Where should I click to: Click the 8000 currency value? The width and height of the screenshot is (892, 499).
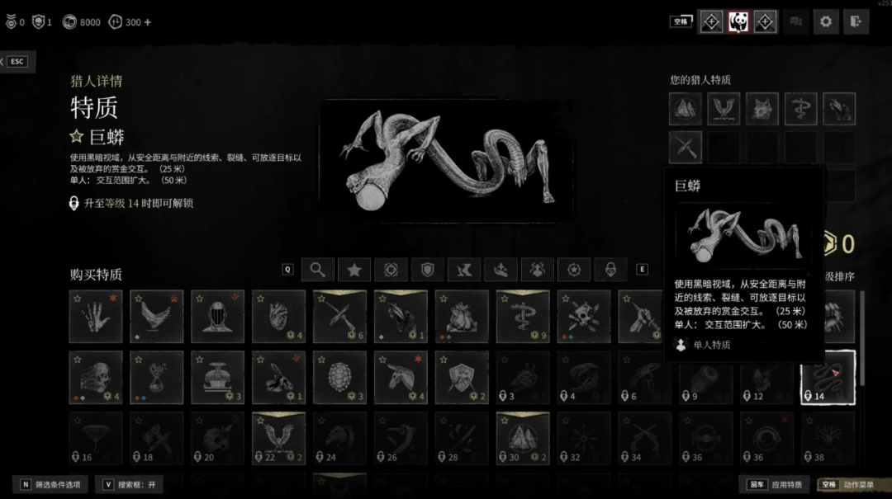pyautogui.click(x=90, y=22)
